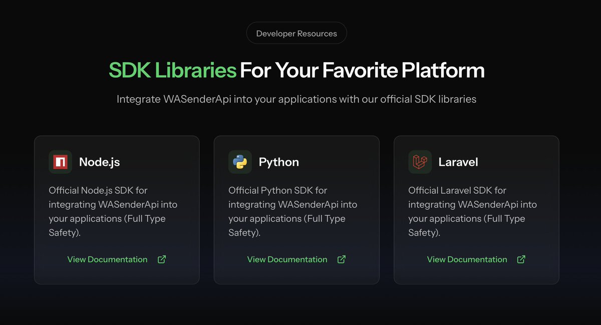Screen dimensions: 601x325
Task: Open View Documentation for Node.js
Action: pyautogui.click(x=108, y=259)
